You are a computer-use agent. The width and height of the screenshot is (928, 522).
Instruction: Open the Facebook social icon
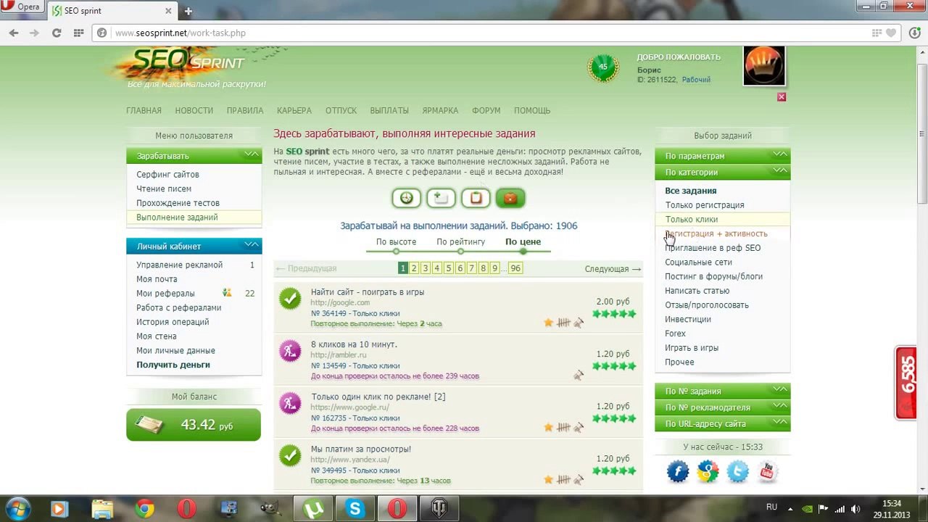pos(678,472)
